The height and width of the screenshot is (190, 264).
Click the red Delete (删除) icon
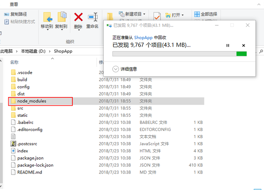point(78,17)
